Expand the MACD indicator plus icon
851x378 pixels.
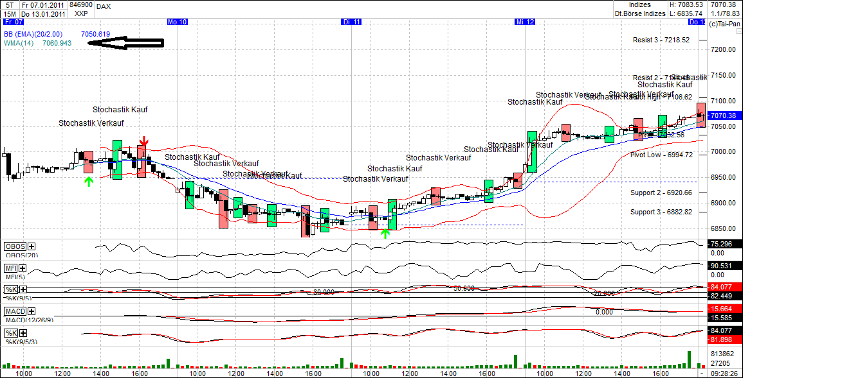[x=32, y=312]
